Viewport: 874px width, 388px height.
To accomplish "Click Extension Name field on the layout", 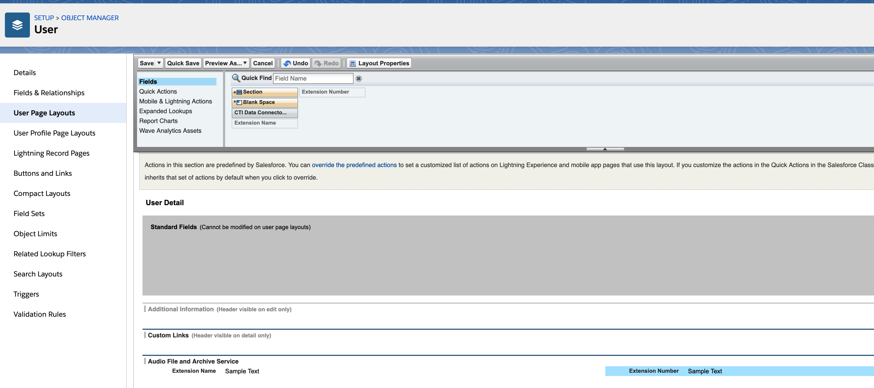I will (x=216, y=371).
